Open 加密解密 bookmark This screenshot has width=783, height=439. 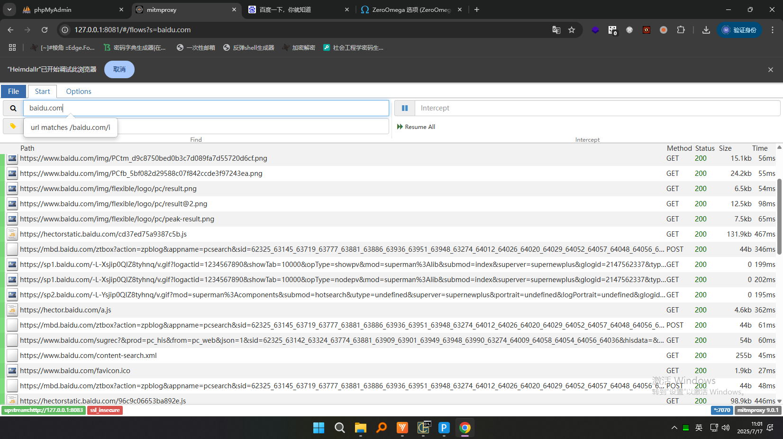[299, 47]
